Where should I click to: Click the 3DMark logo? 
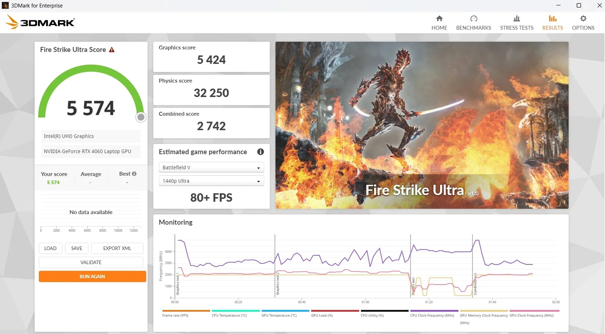point(40,22)
